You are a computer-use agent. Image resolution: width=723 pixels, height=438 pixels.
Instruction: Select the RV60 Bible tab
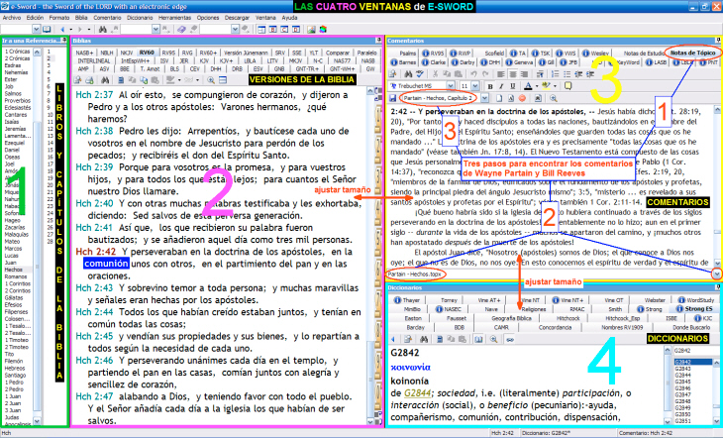tap(147, 53)
